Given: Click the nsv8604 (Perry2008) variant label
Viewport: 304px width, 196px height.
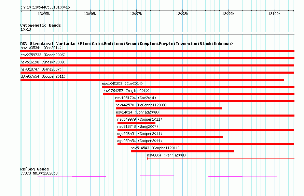Looking at the screenshot, I should pyautogui.click(x=166, y=155).
